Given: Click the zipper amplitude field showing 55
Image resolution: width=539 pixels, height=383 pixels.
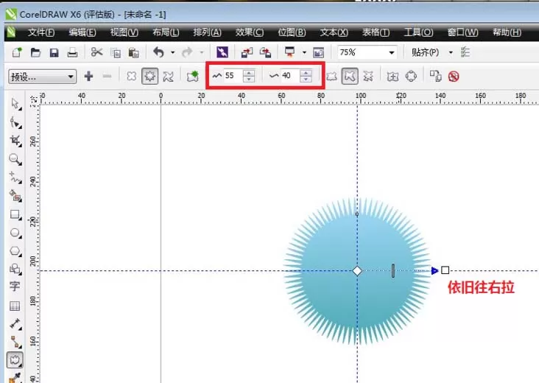Looking at the screenshot, I should [x=233, y=76].
